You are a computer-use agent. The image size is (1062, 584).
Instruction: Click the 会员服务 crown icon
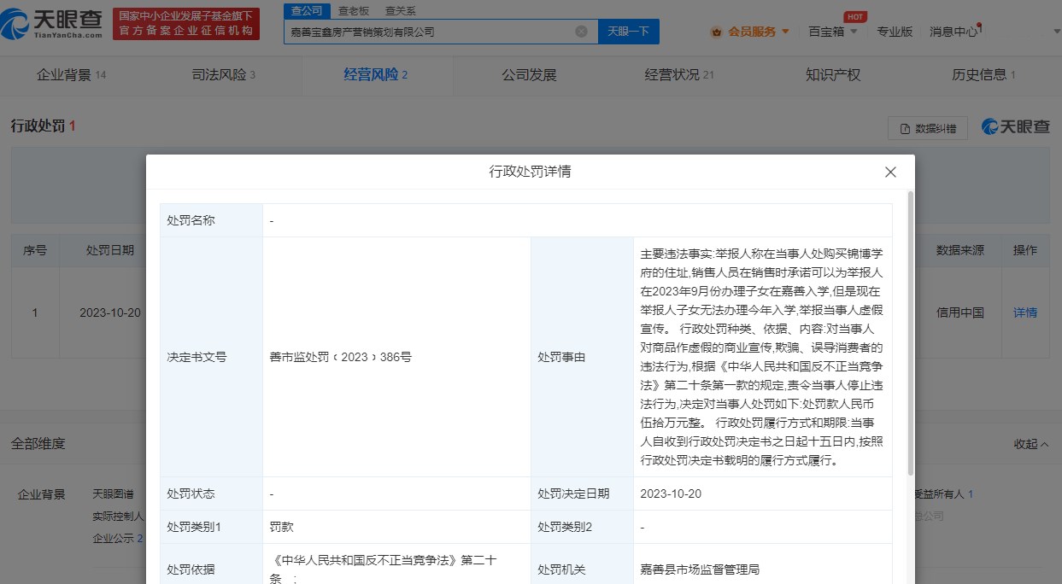(x=717, y=32)
